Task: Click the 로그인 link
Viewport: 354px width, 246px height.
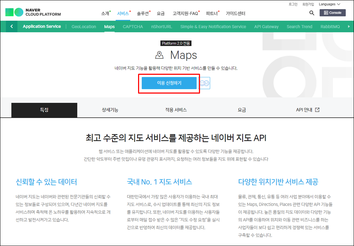Action: click(293, 4)
